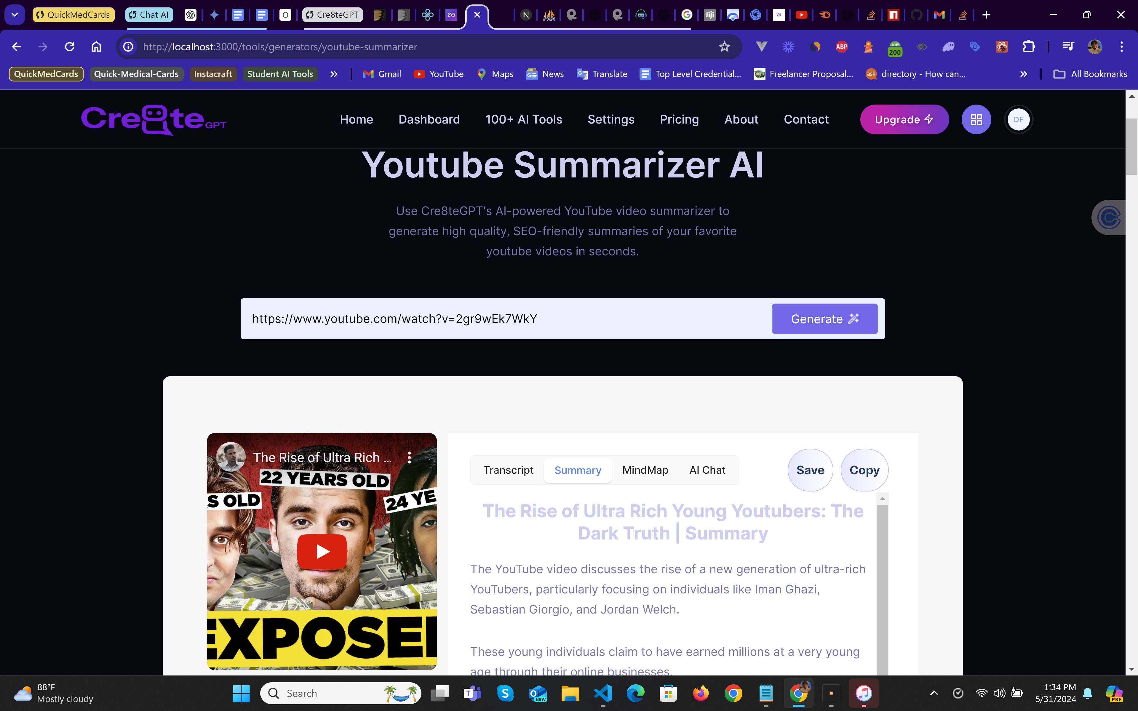Click the summary panel scrollbar
Image resolution: width=1138 pixels, height=711 pixels.
(882, 588)
